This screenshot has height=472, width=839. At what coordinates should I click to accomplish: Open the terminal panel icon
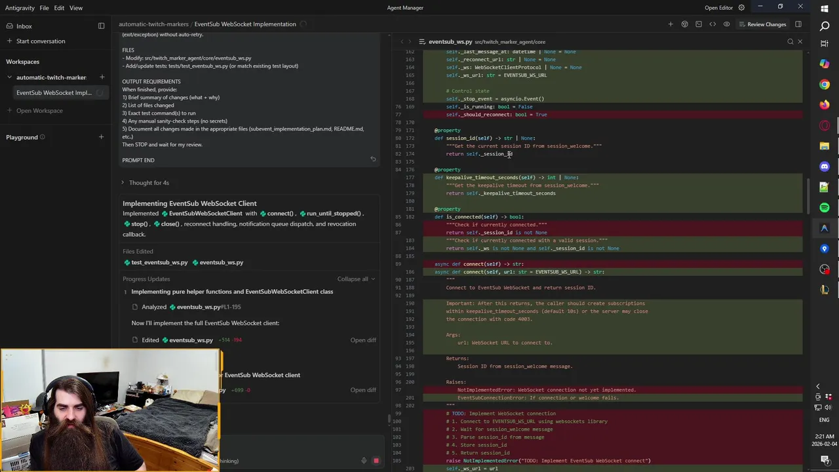click(x=699, y=24)
